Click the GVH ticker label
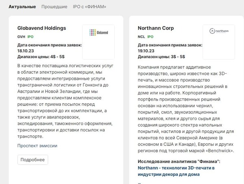 pyautogui.click(x=21, y=37)
